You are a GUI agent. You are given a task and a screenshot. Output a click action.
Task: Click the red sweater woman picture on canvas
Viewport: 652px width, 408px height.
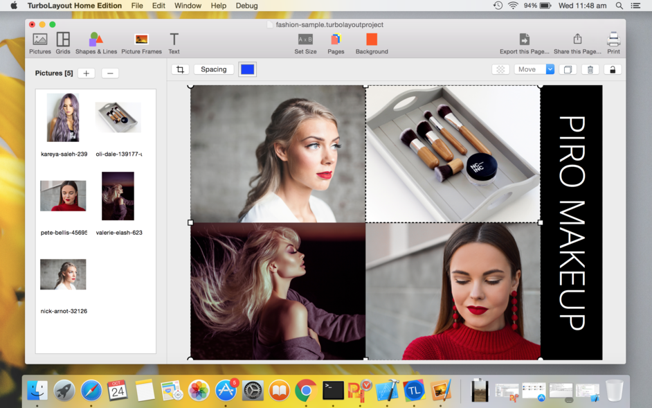453,292
